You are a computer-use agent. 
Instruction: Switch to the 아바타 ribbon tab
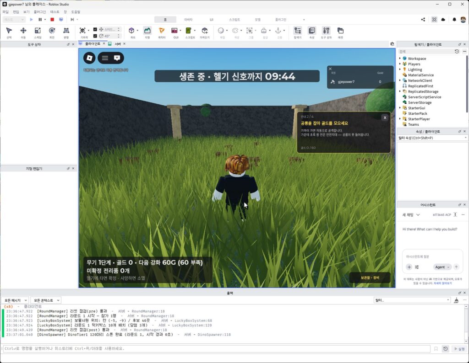[188, 20]
